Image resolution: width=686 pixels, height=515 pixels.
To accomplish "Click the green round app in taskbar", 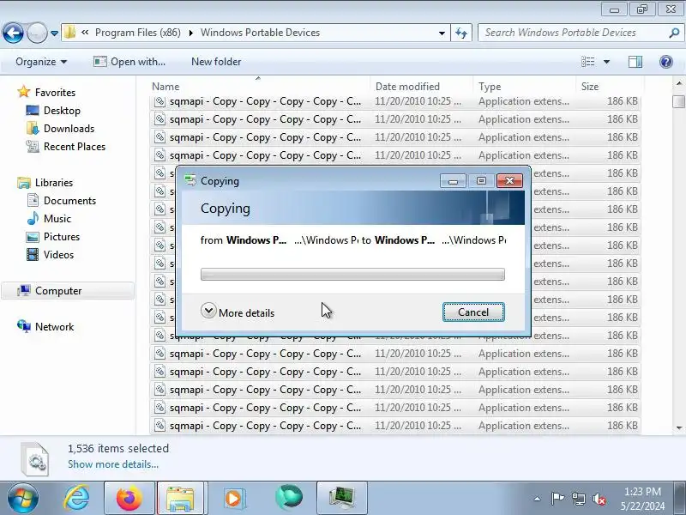I will pos(288,498).
